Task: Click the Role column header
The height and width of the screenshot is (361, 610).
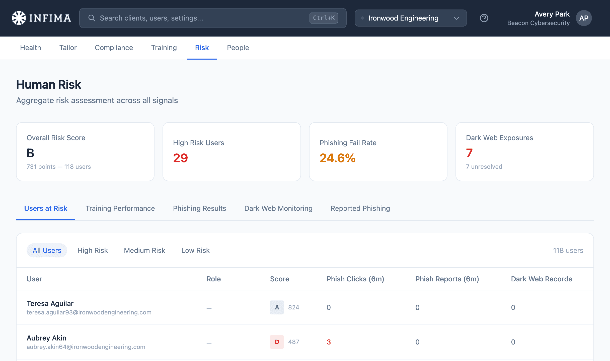Action: 214,279
